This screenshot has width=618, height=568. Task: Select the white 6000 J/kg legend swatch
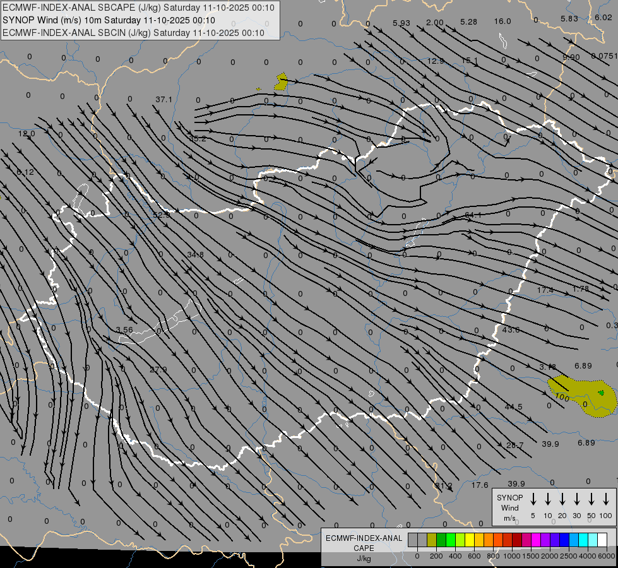602,540
